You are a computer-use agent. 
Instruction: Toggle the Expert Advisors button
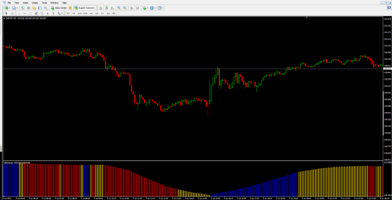click(x=85, y=8)
